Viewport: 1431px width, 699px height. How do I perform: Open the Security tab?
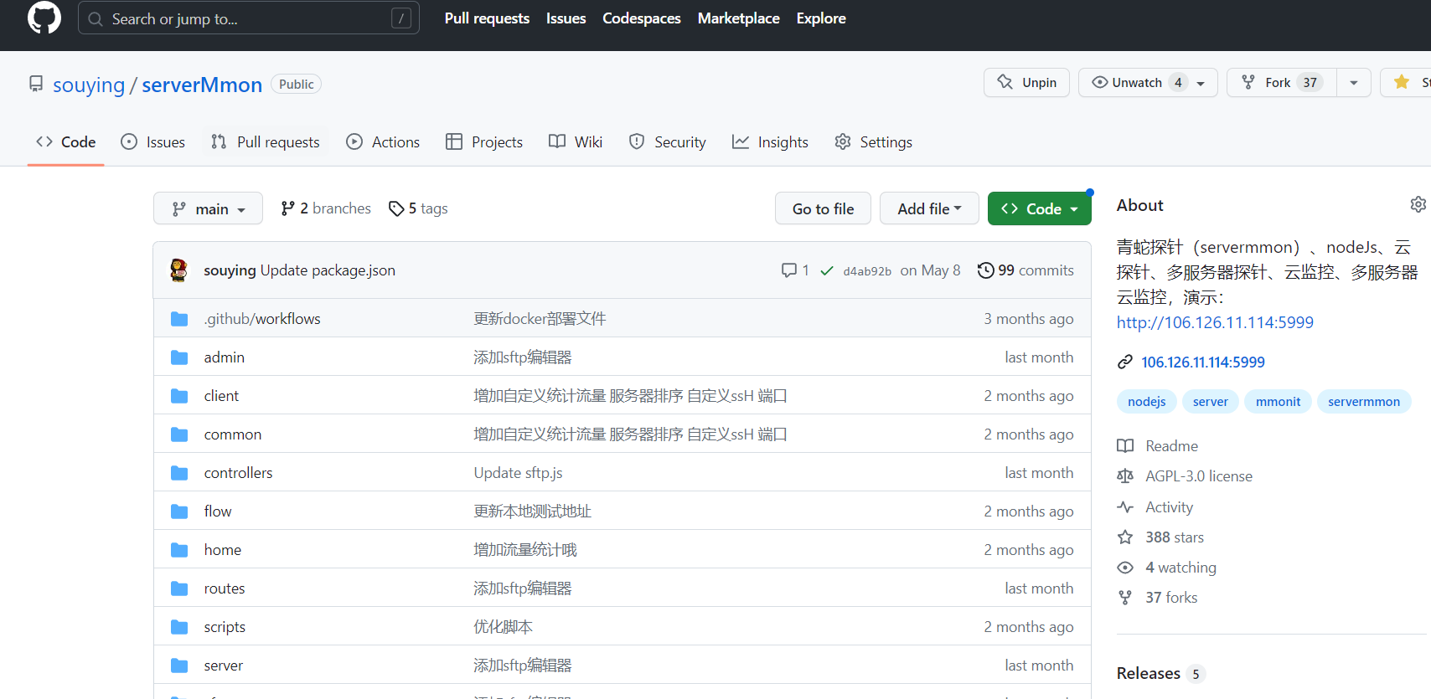coord(668,142)
